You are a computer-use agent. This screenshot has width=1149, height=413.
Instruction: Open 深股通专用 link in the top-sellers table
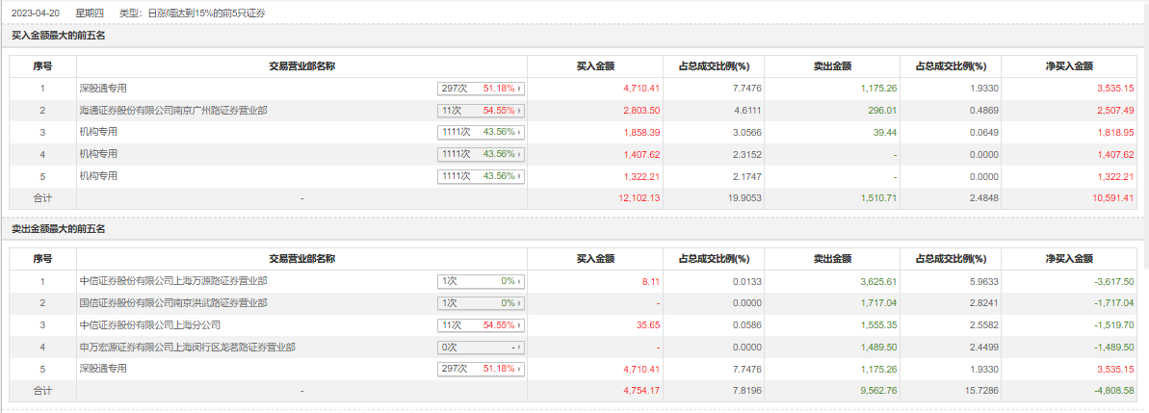pyautogui.click(x=103, y=369)
